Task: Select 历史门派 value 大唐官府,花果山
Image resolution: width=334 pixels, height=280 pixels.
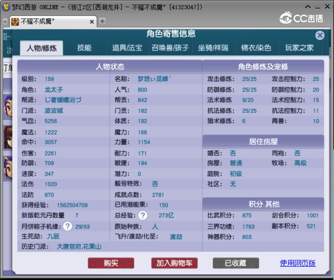Action: 79,247
